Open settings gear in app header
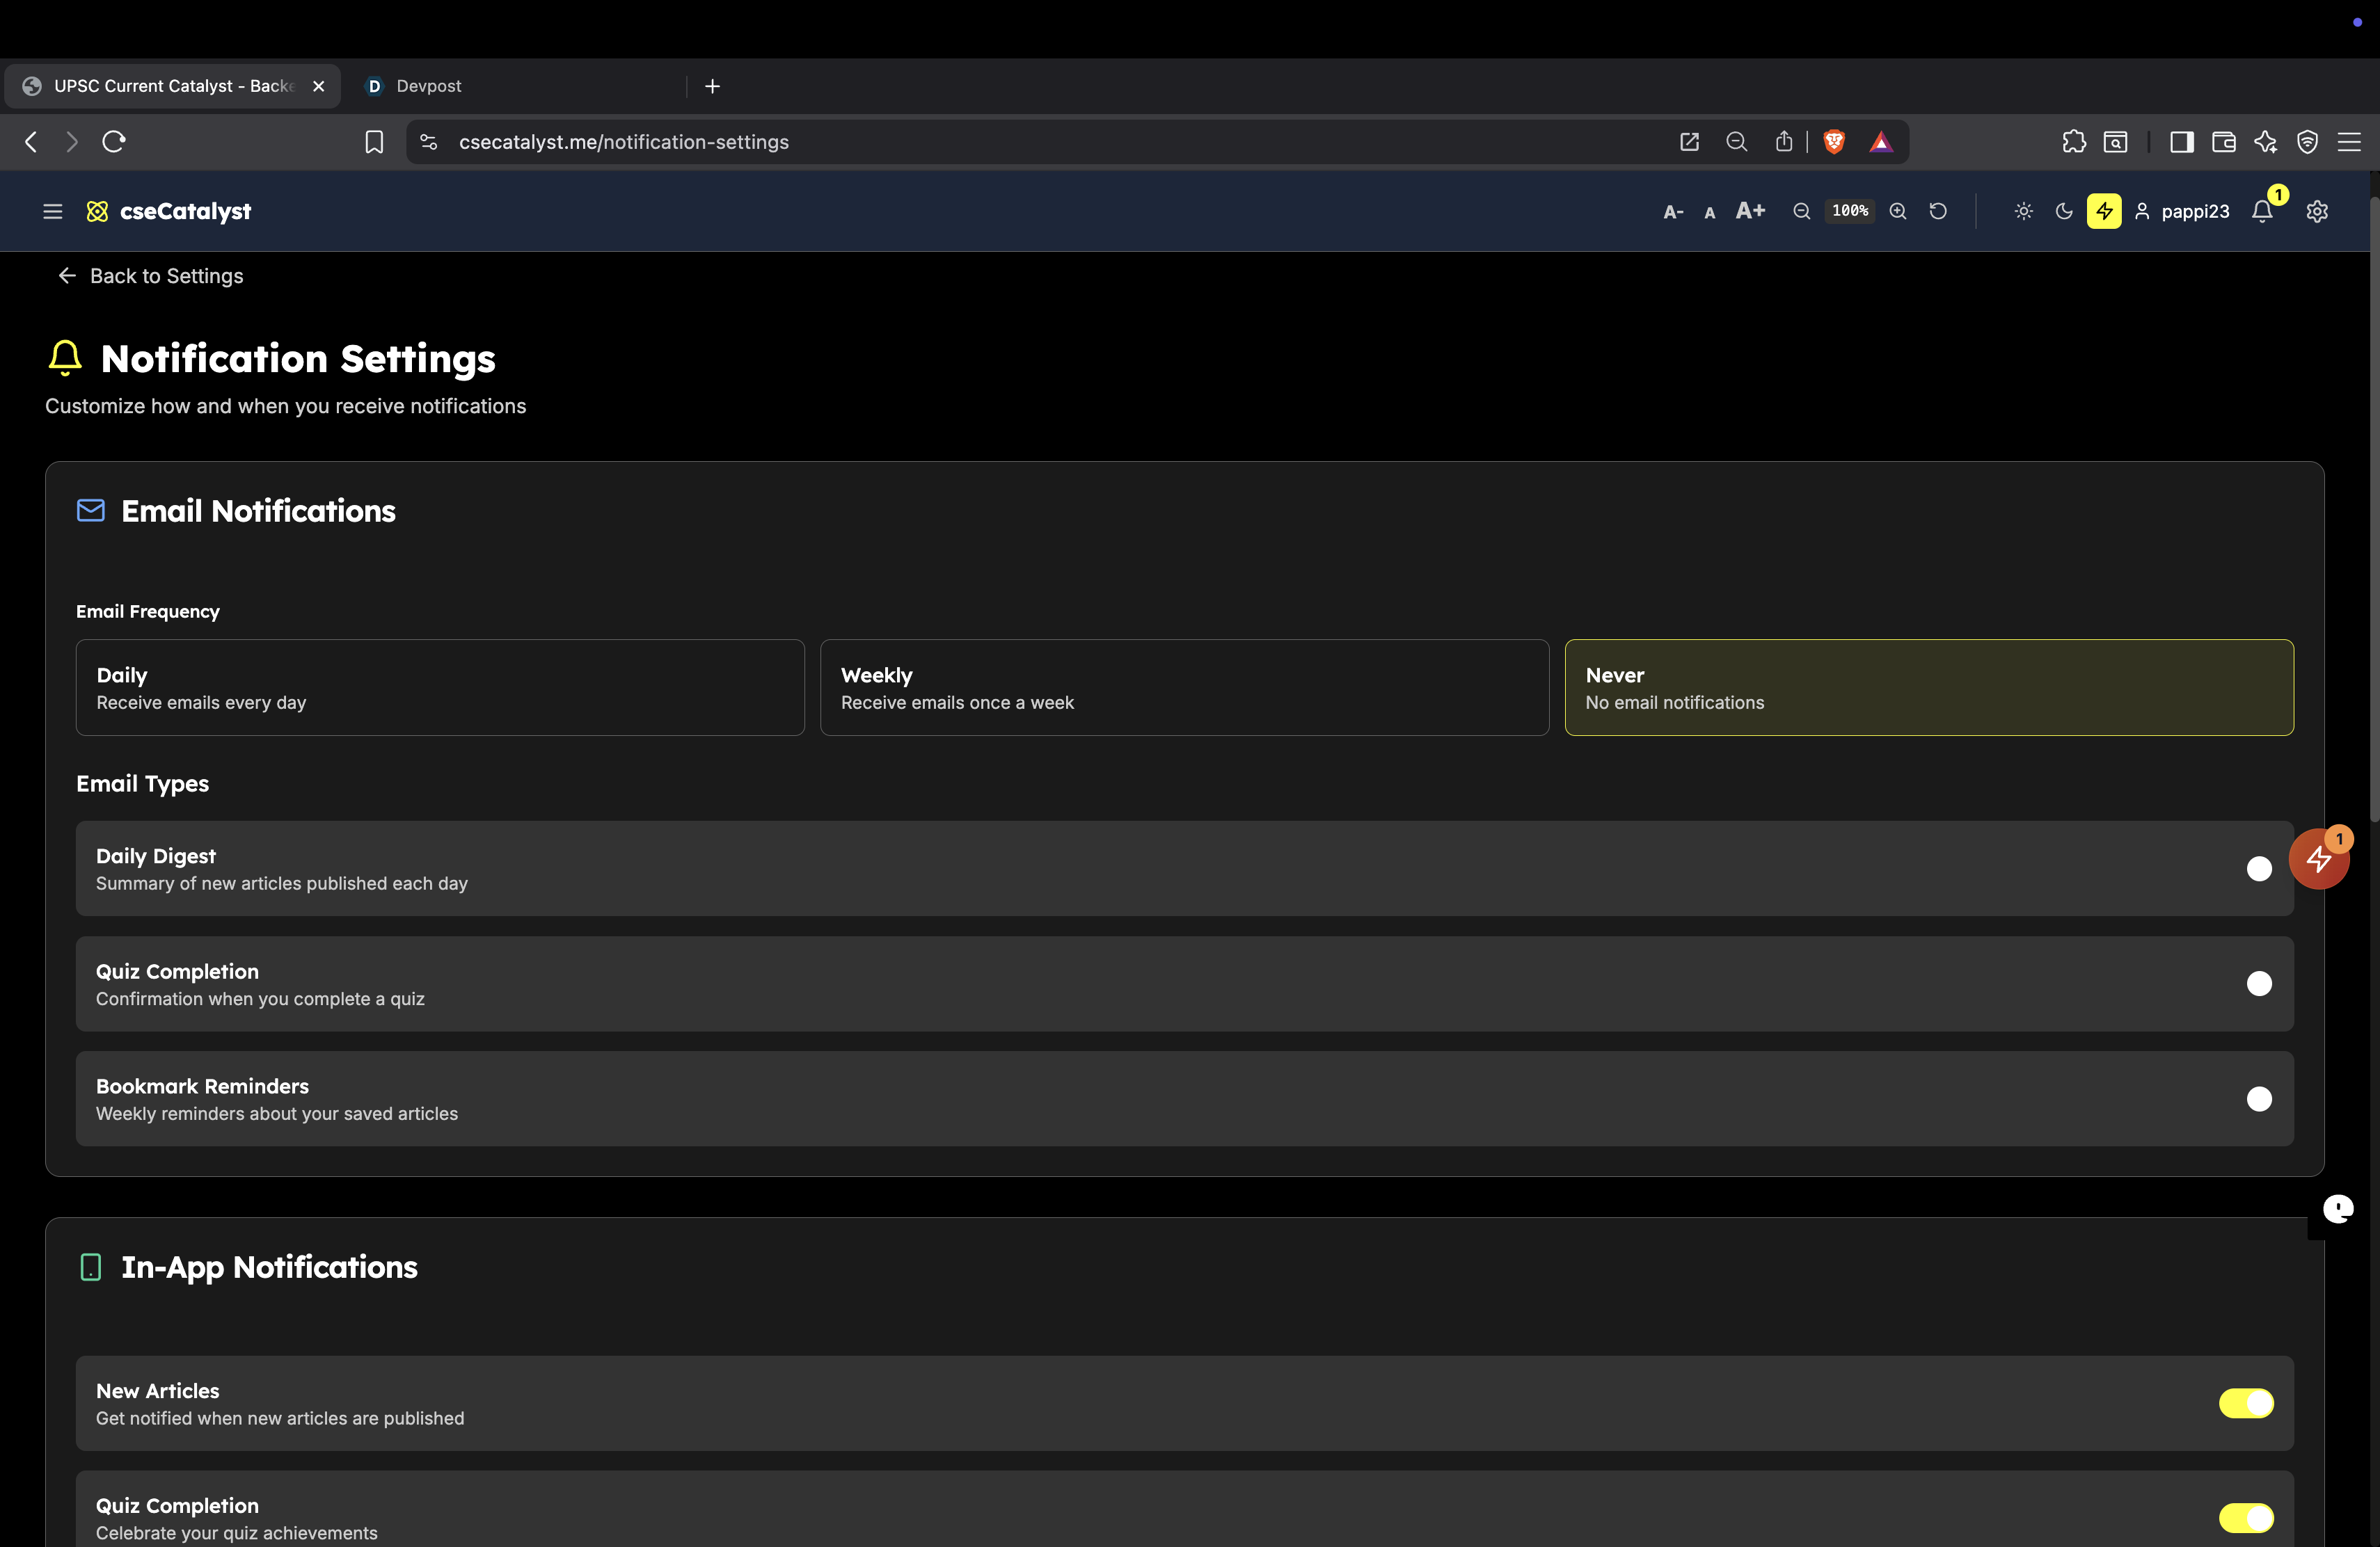The height and width of the screenshot is (1547, 2380). point(2317,211)
